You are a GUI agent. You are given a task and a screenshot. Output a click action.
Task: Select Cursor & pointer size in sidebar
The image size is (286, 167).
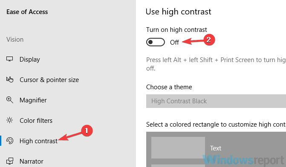click(49, 80)
